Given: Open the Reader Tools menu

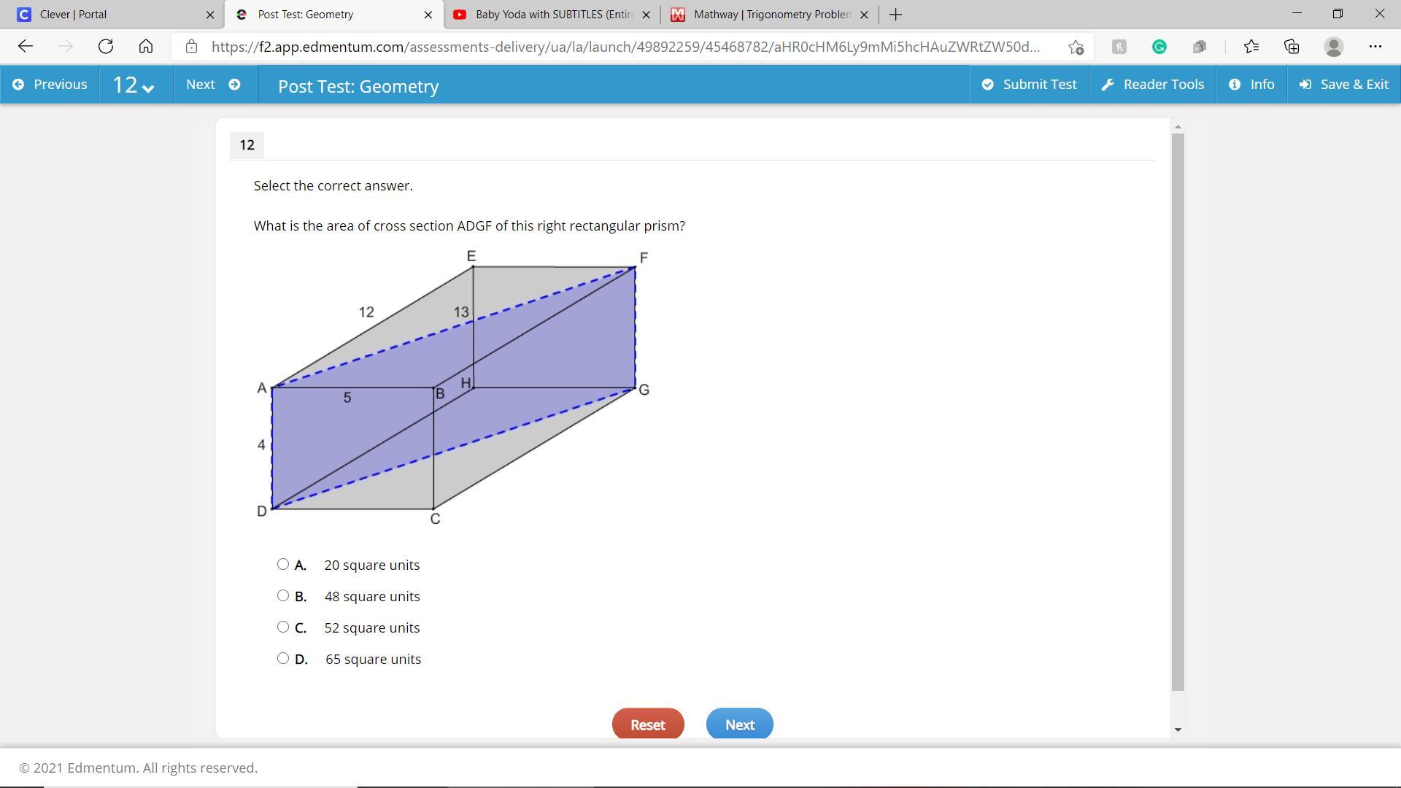Looking at the screenshot, I should point(1153,85).
